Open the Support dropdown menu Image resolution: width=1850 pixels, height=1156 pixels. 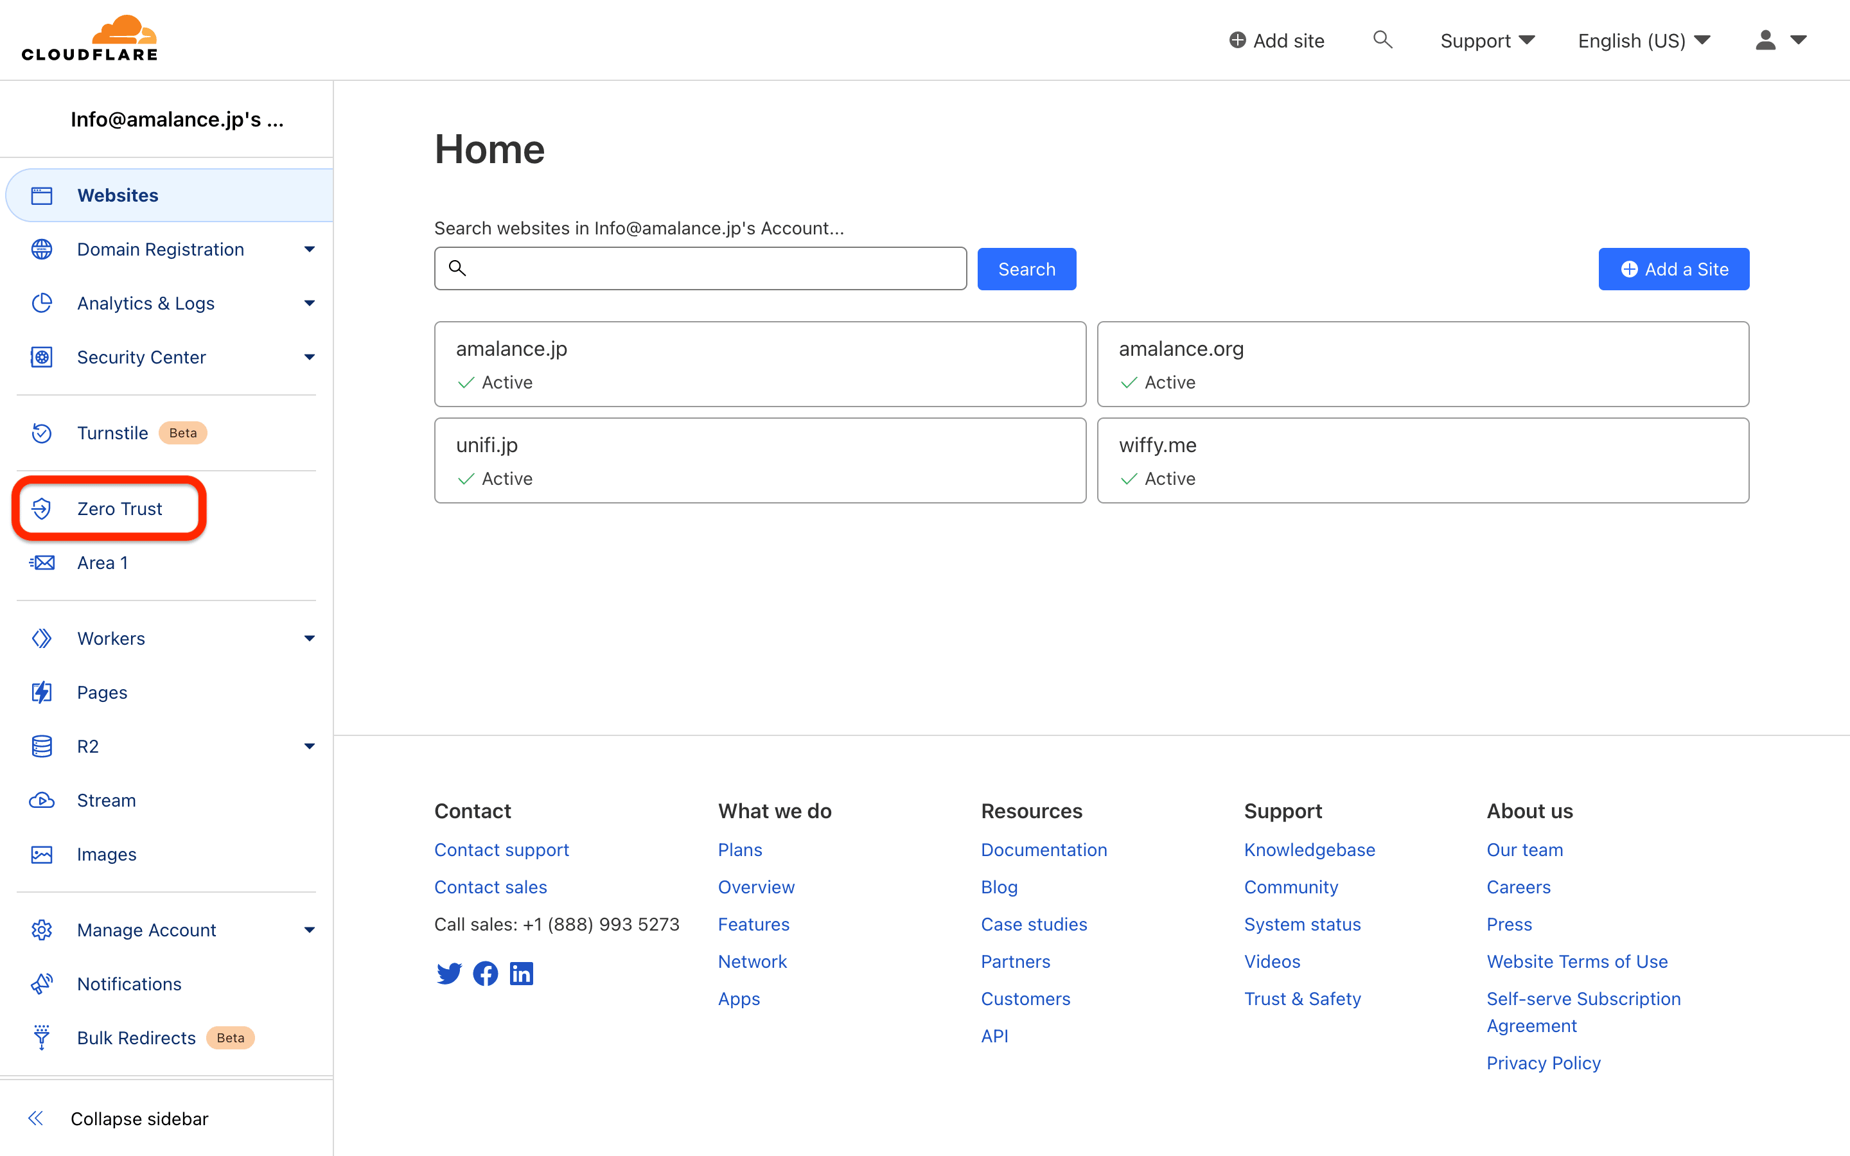point(1487,40)
